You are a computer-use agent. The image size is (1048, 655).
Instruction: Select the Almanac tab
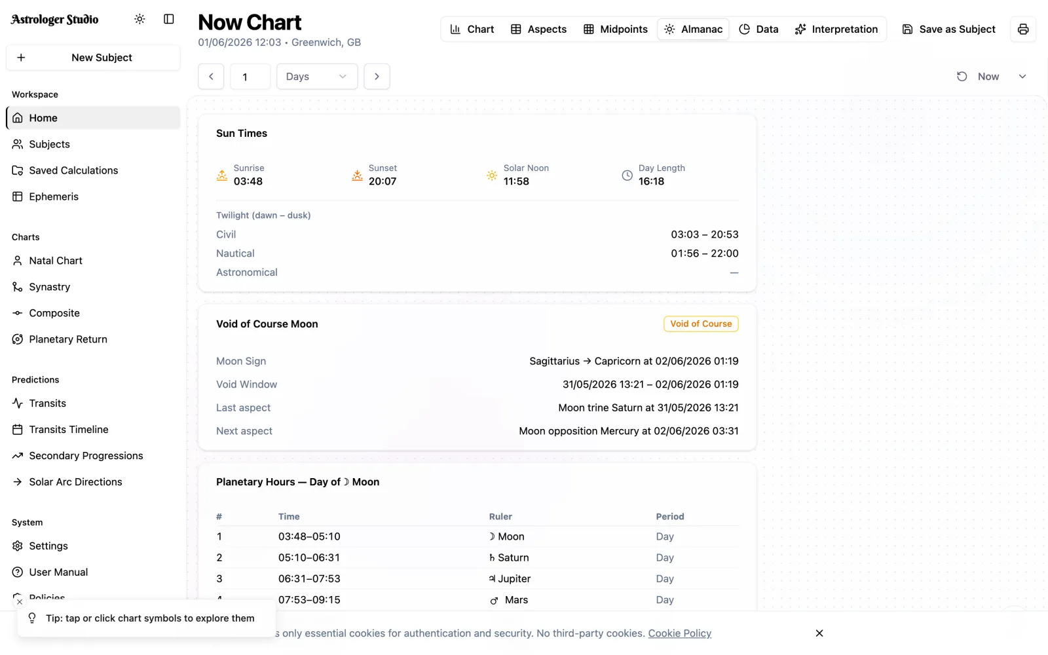coord(693,29)
